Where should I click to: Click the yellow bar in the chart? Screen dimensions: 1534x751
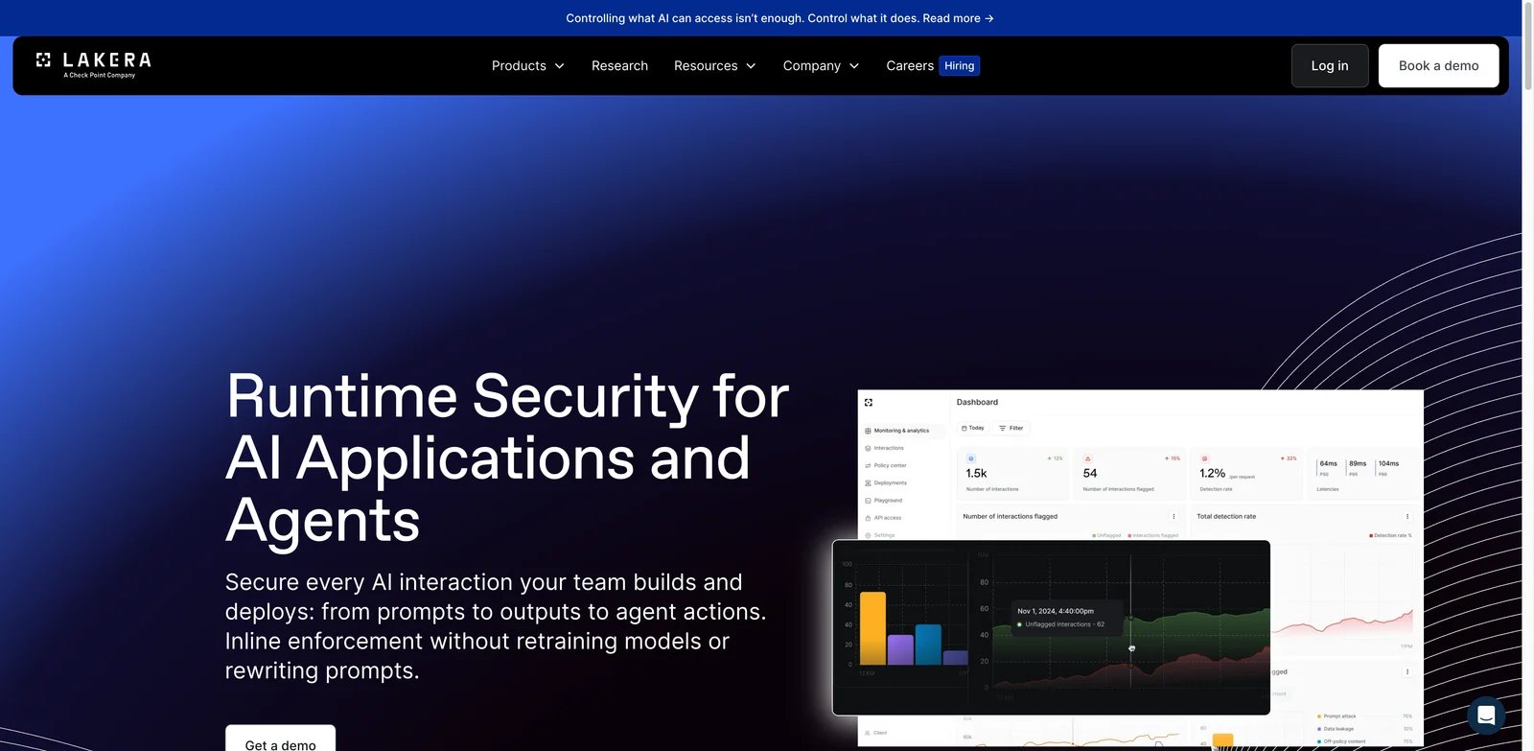click(872, 628)
